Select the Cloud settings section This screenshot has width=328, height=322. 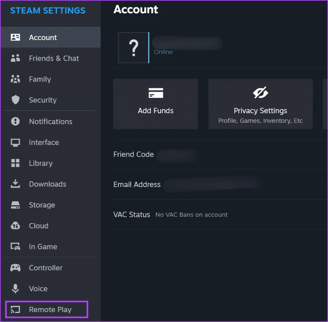click(50, 226)
